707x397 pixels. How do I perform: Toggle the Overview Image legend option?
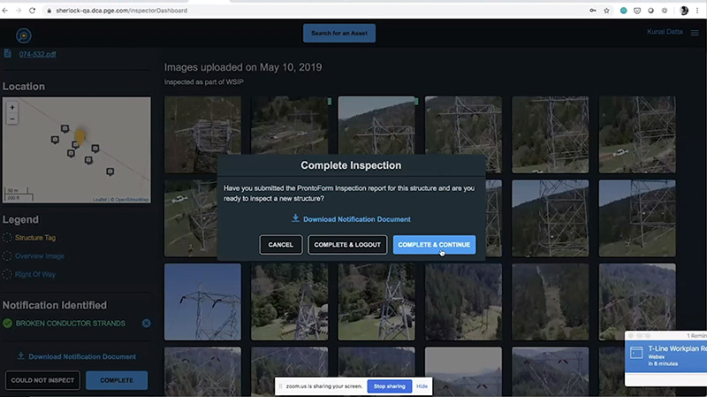7,256
